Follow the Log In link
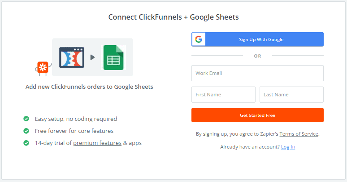 coord(288,147)
